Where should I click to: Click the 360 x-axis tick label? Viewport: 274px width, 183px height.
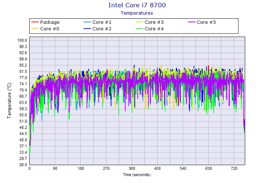point(132,168)
